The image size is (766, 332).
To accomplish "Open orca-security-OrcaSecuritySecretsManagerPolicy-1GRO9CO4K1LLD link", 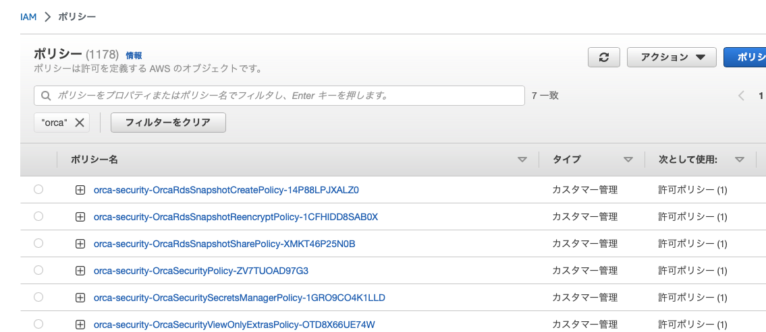I will point(240,298).
